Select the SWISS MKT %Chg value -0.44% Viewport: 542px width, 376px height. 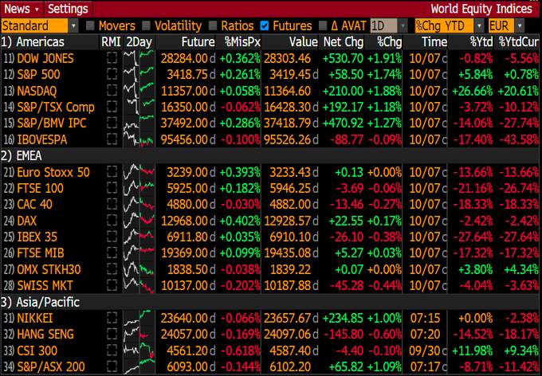point(385,285)
